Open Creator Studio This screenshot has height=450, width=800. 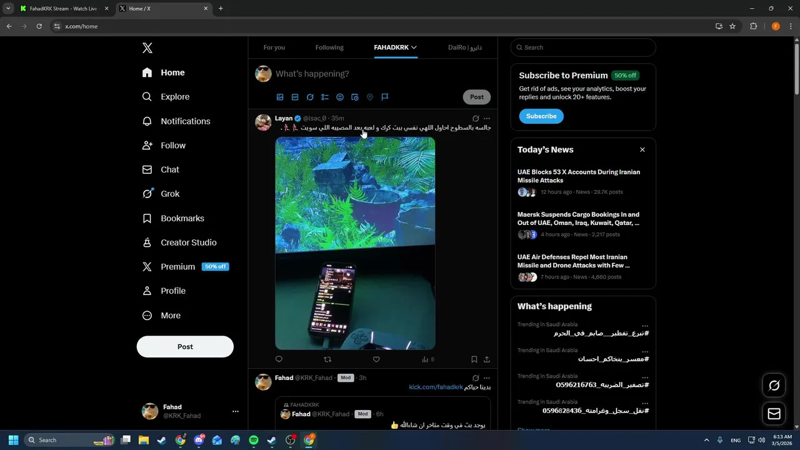point(179,242)
